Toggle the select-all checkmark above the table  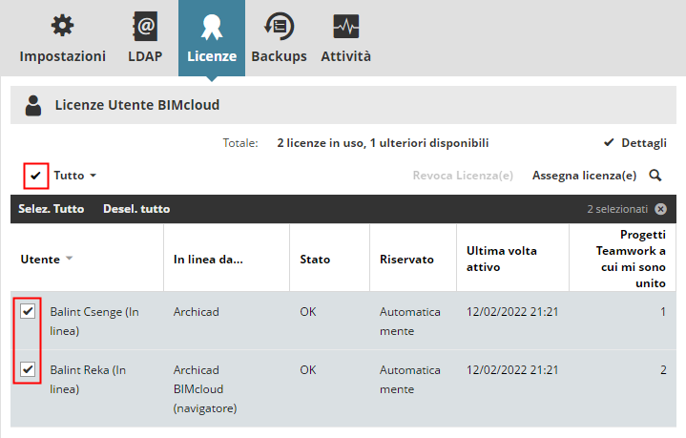36,176
